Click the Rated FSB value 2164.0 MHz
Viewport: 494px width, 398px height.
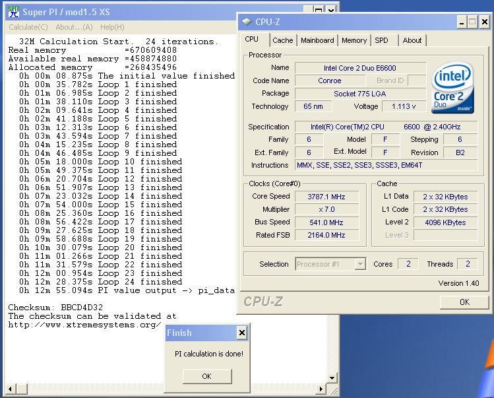pos(326,235)
